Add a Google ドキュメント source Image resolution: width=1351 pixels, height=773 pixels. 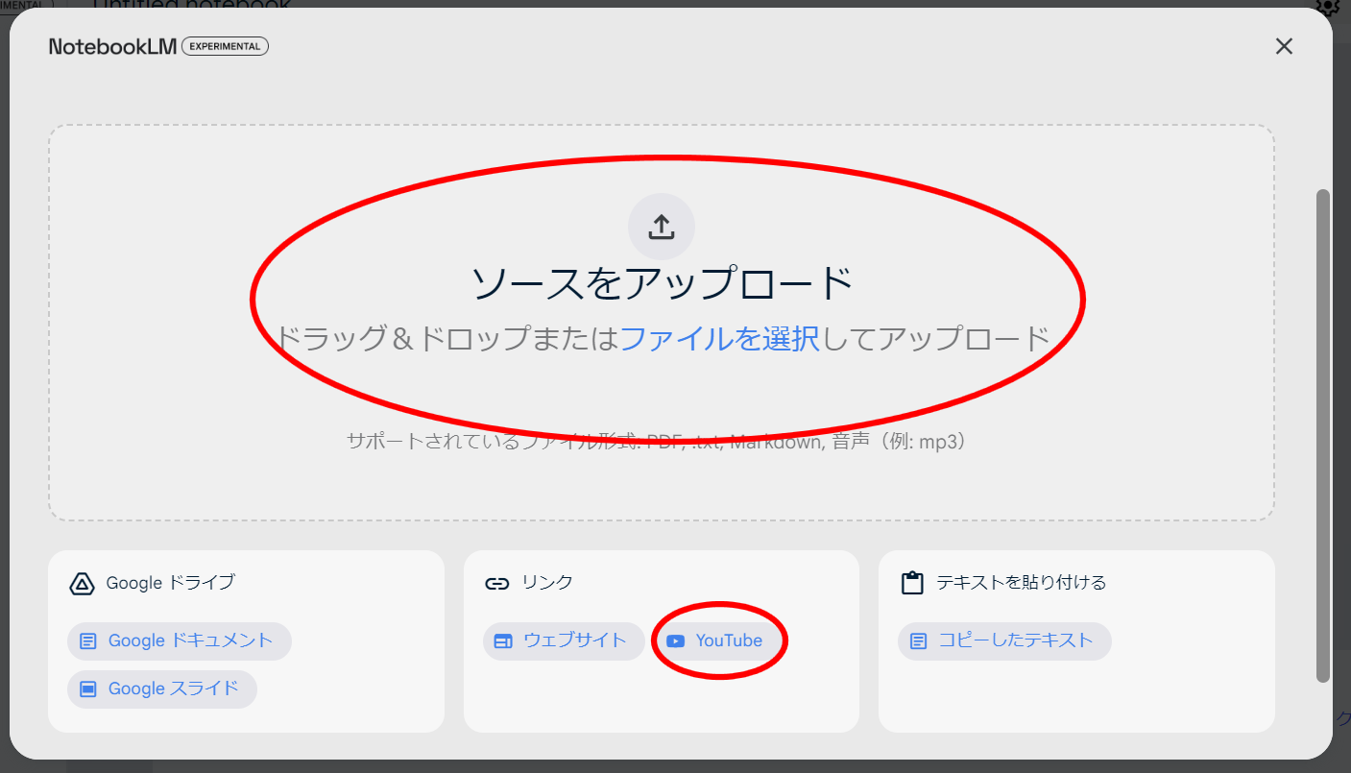click(x=180, y=640)
